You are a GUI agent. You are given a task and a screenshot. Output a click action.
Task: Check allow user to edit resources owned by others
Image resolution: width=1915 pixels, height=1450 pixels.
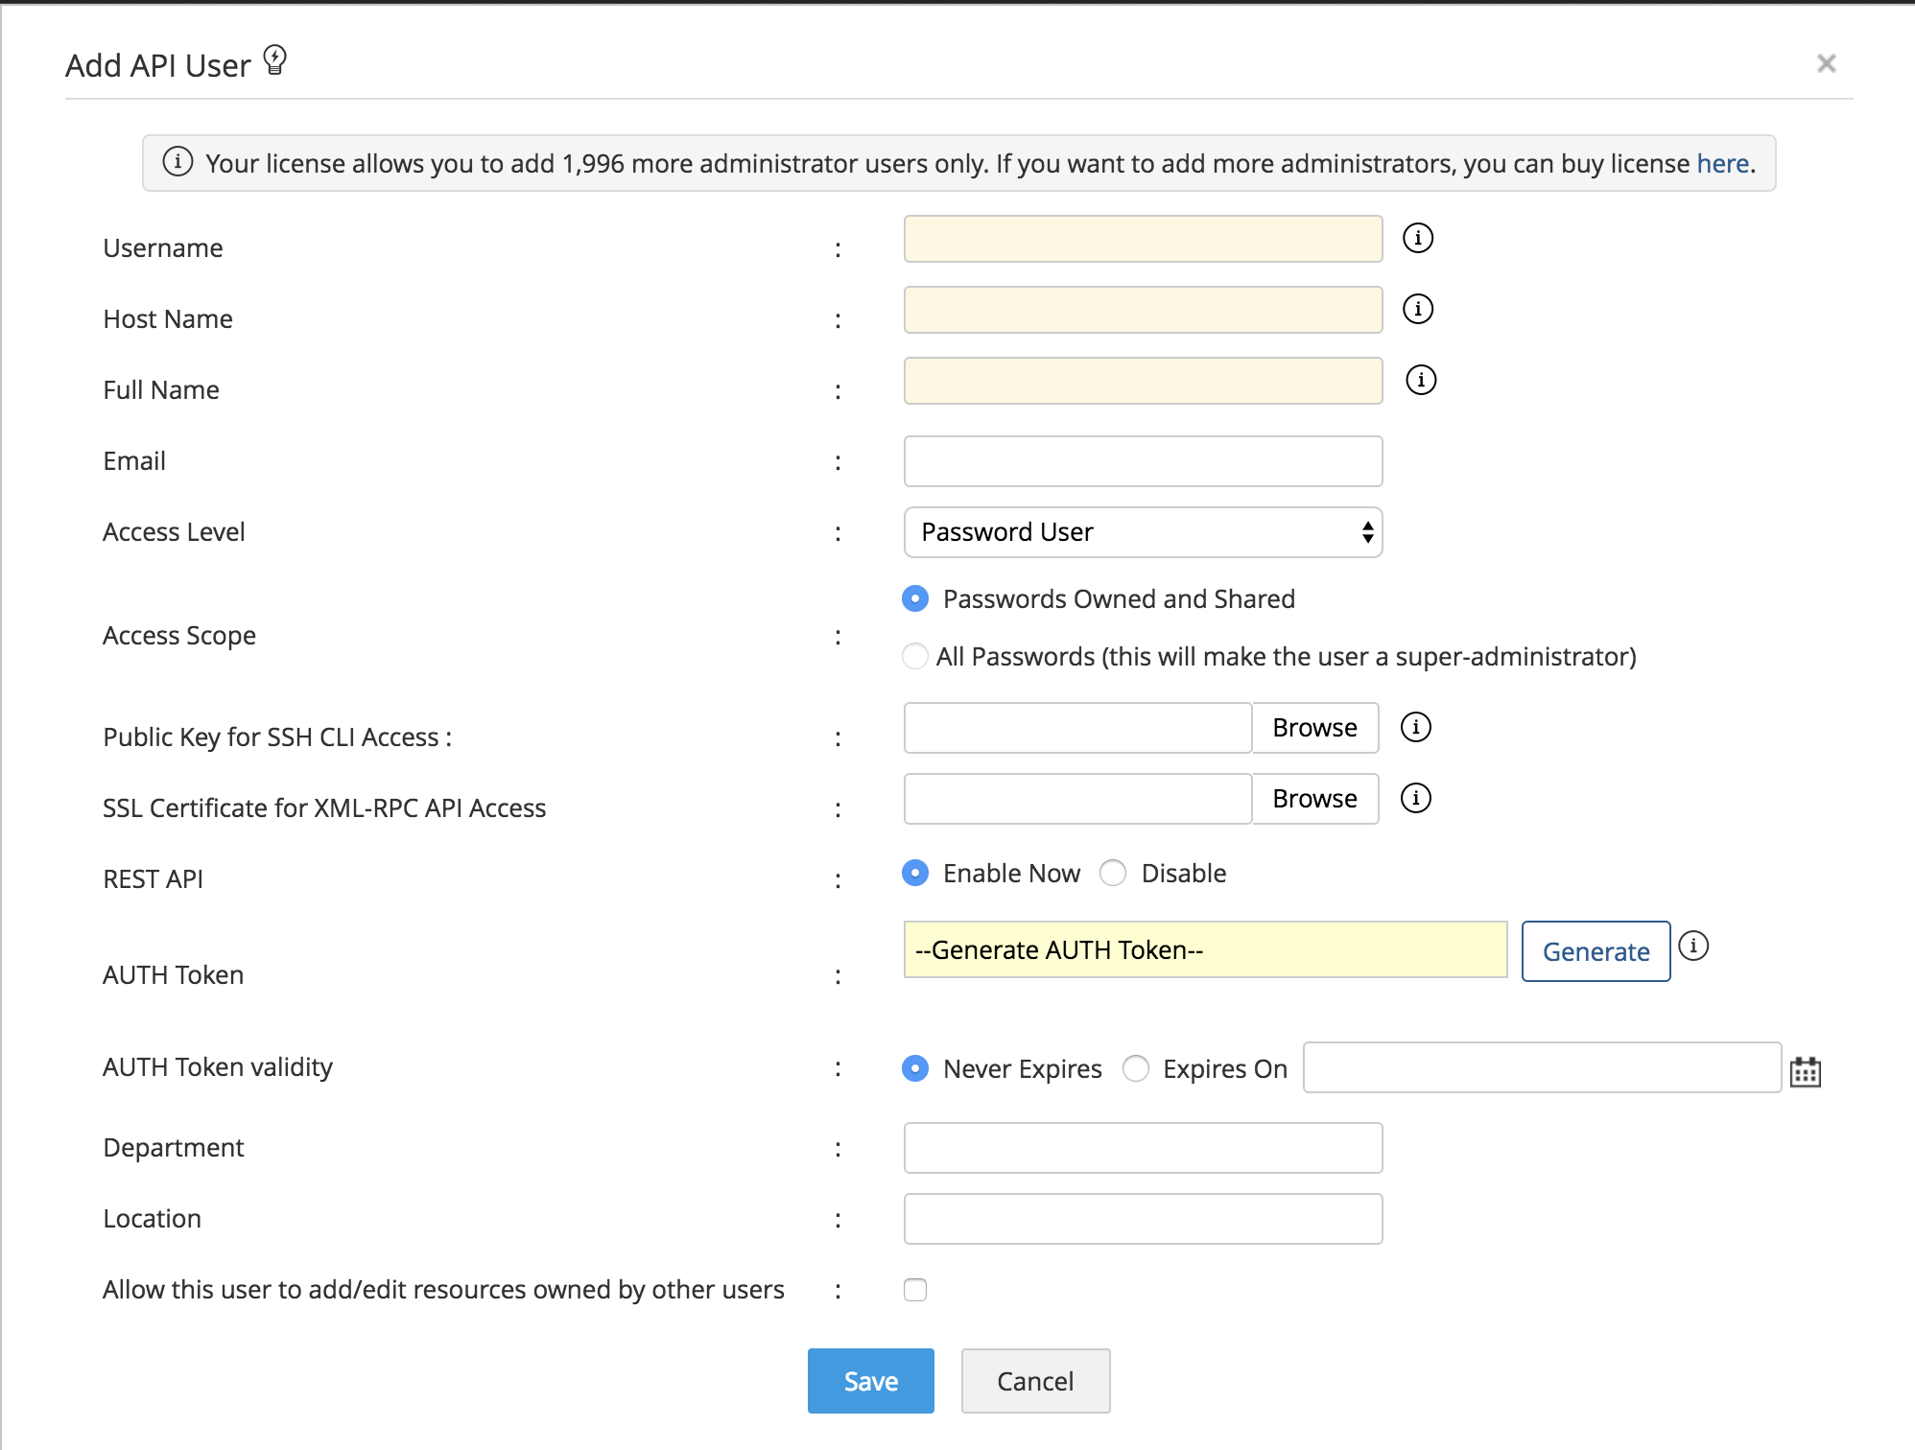(x=915, y=1290)
